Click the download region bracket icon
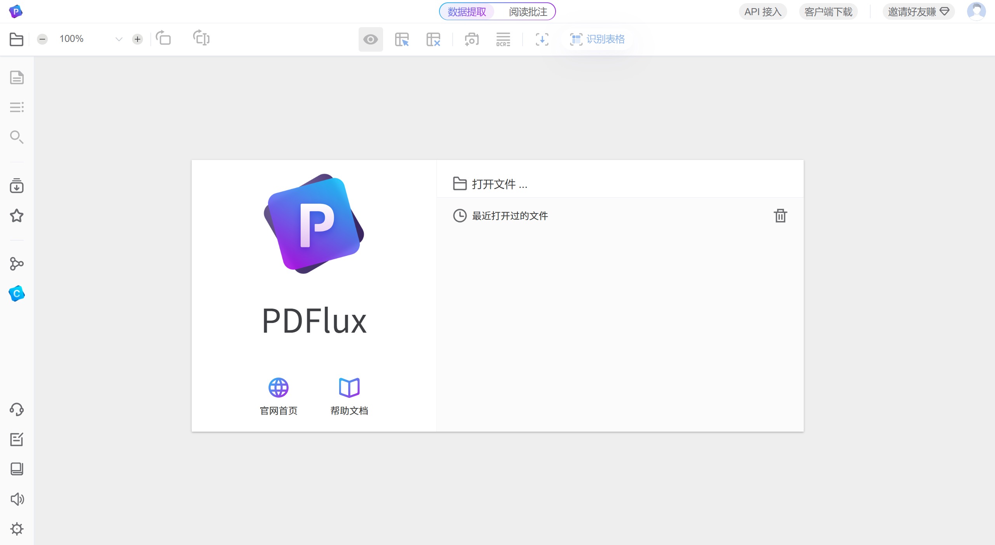The height and width of the screenshot is (545, 995). click(x=542, y=39)
